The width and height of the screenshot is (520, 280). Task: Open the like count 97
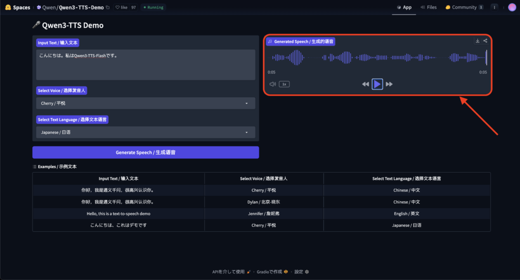point(134,7)
